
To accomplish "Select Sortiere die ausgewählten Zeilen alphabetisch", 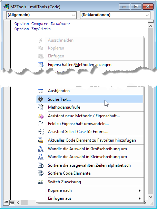I will [x=90, y=165].
